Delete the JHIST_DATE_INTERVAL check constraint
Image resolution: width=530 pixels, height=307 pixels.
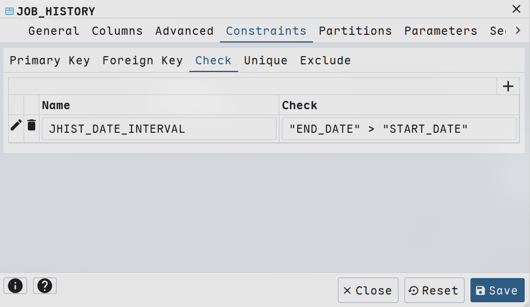tap(32, 125)
